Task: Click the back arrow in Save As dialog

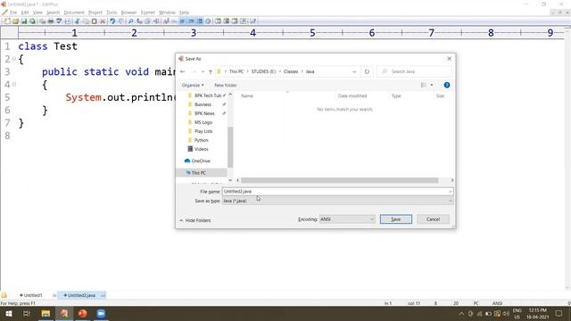Action: pos(183,71)
